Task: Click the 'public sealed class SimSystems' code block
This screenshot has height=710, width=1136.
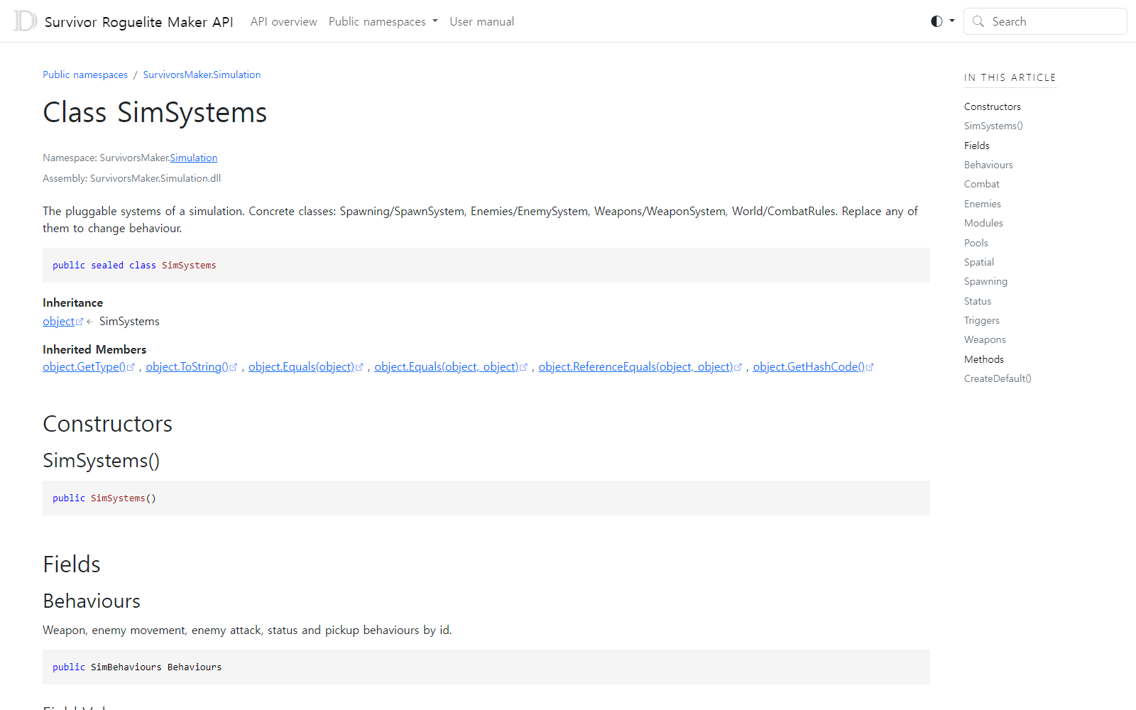Action: click(486, 265)
